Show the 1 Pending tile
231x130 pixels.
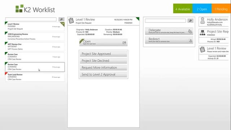coord(221,9)
